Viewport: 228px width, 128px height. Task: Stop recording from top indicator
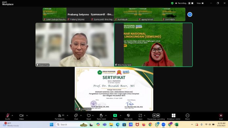192,3
